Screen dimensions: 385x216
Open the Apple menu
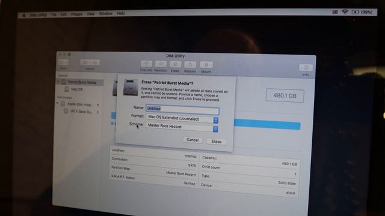24,15
